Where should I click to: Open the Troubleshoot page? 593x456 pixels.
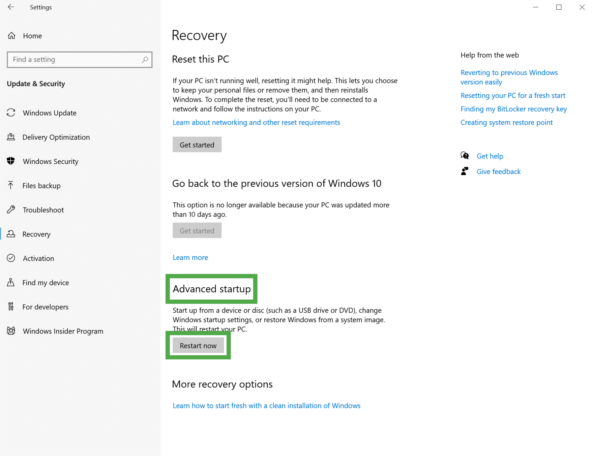[43, 210]
